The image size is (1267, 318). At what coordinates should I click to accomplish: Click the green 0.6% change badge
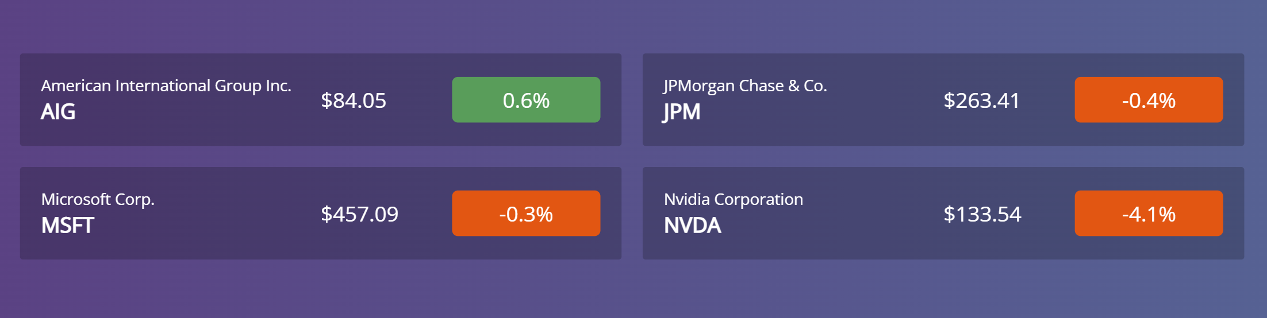point(526,100)
